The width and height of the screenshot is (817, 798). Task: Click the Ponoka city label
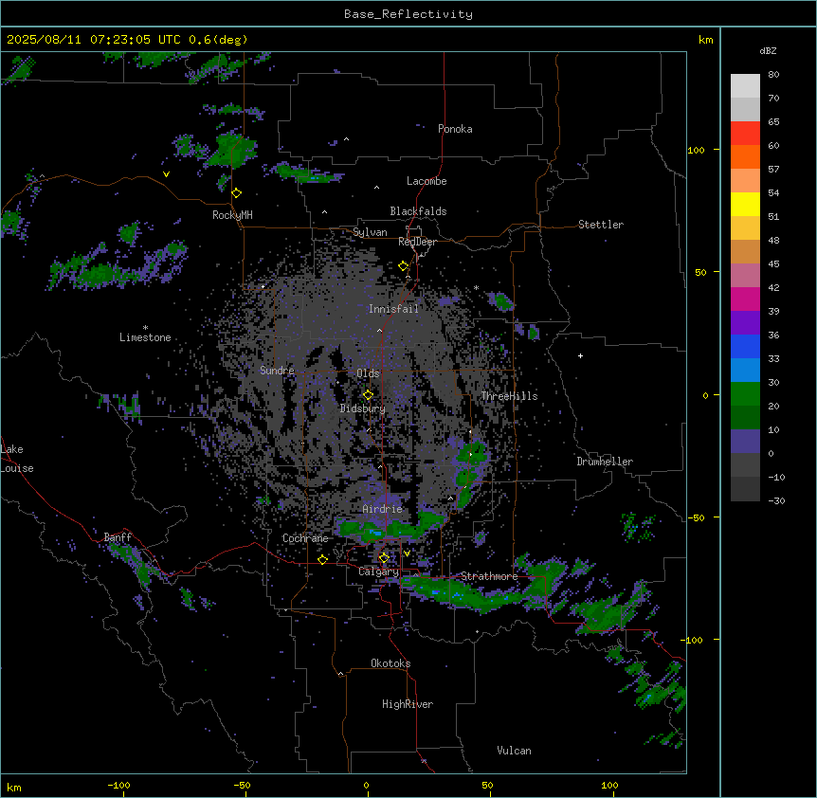455,129
